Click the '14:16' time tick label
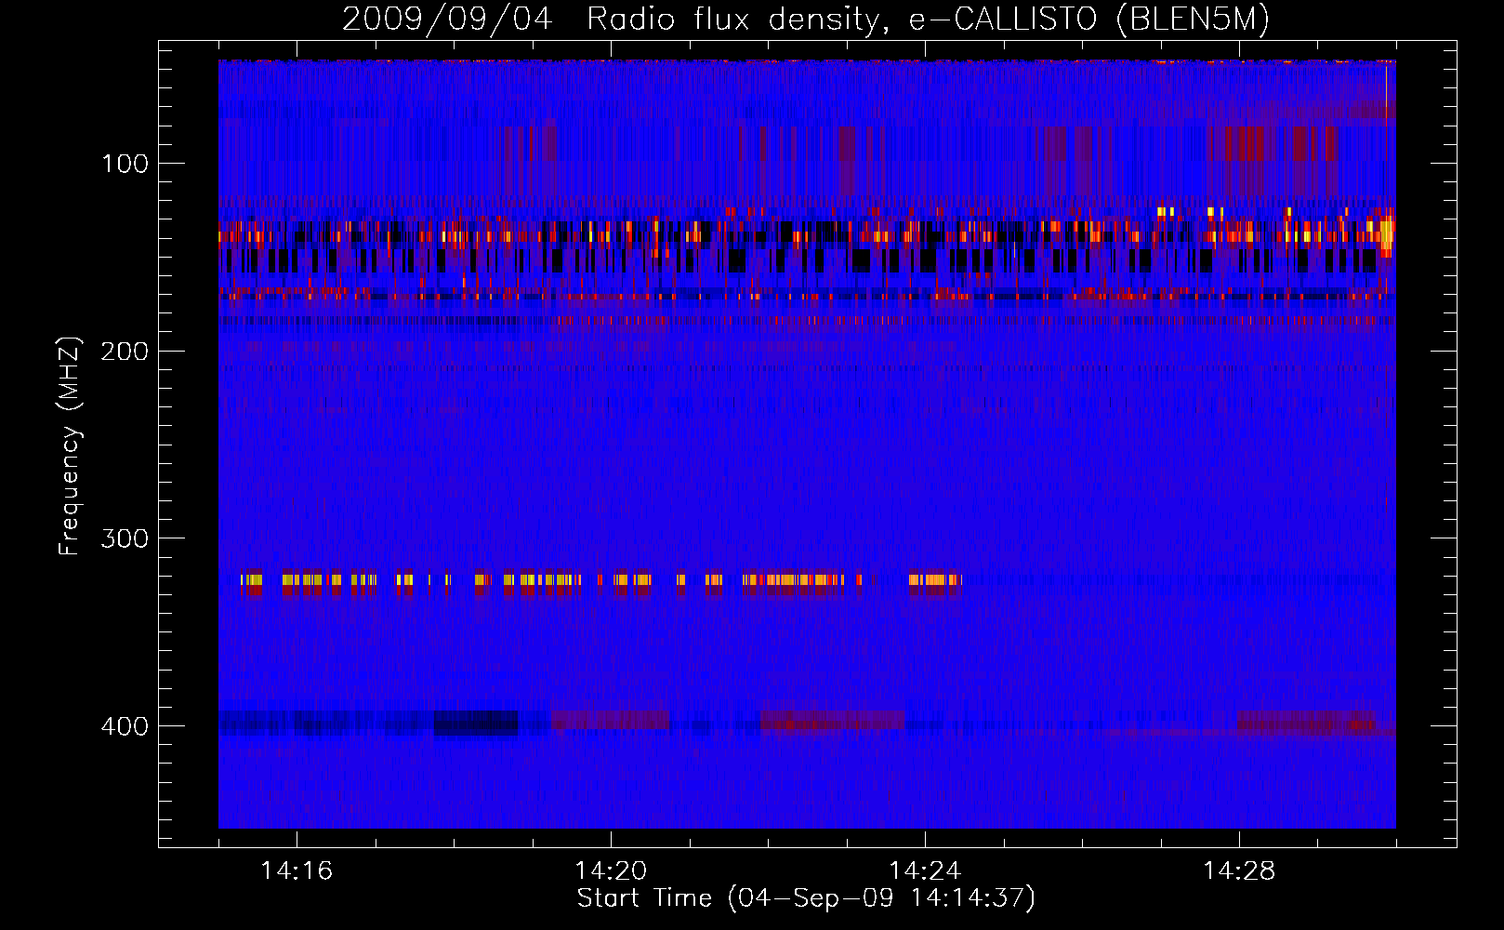 pos(297,870)
